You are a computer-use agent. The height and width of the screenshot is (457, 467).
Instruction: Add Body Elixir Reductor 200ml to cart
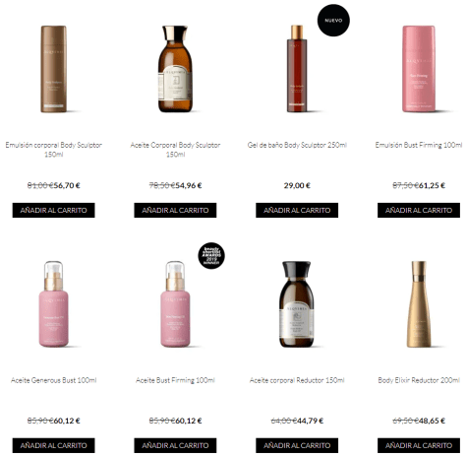coord(419,445)
